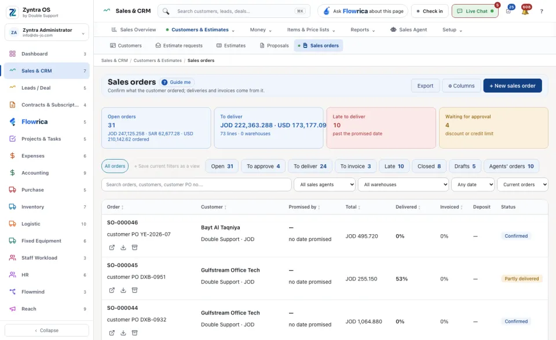Open the All sales agents dropdown
556x340 pixels.
click(324, 184)
